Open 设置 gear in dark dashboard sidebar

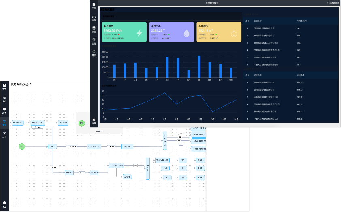pyautogui.click(x=94, y=120)
